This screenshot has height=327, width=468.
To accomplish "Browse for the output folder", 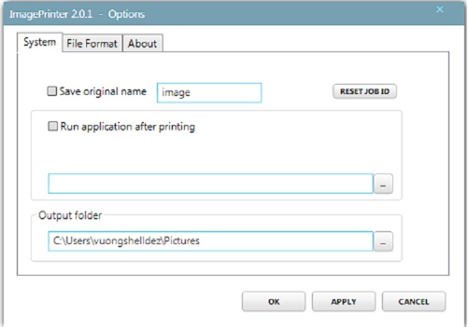I will (x=383, y=241).
